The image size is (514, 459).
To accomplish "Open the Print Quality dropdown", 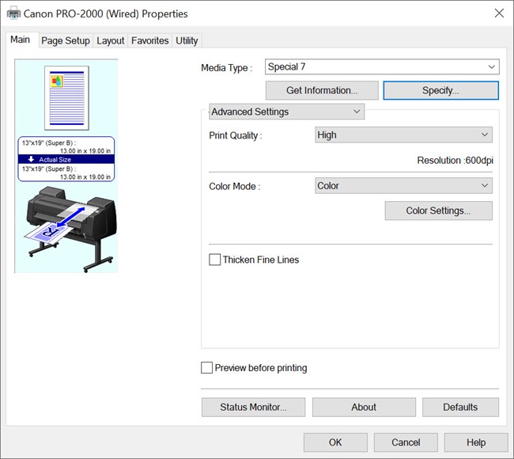I will click(403, 135).
